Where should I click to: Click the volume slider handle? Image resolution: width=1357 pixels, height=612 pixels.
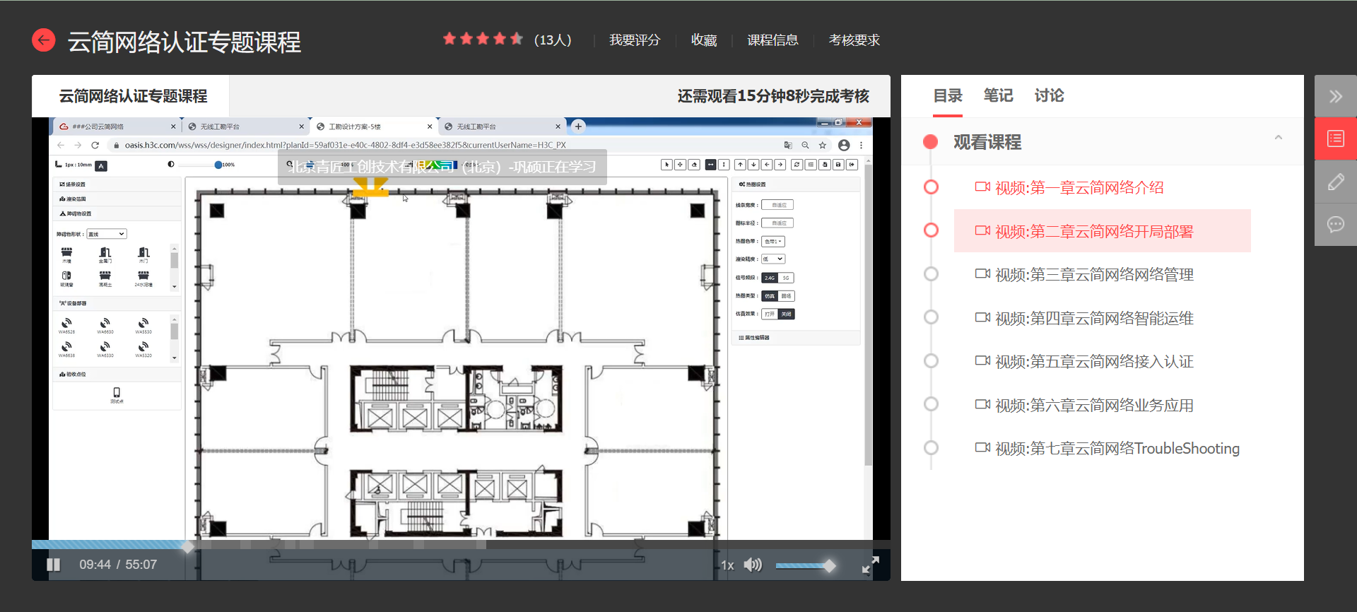point(829,565)
